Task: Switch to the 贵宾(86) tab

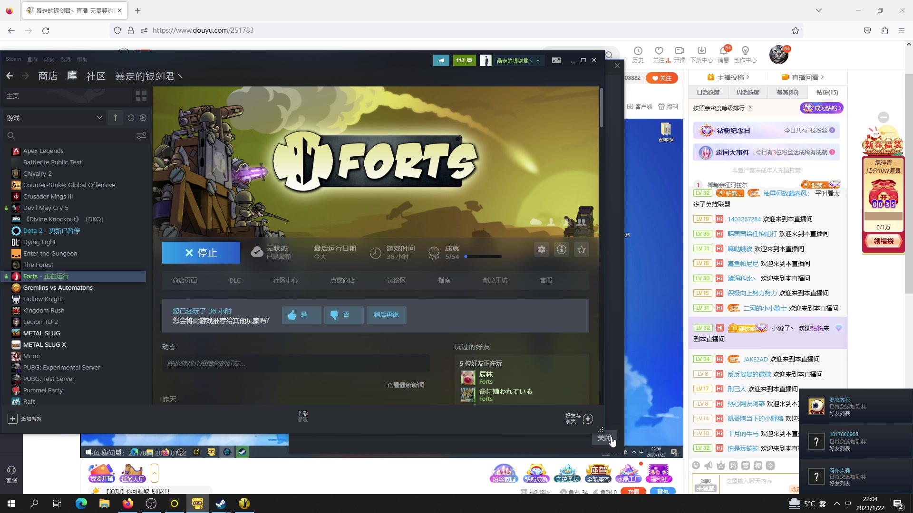Action: tap(787, 93)
